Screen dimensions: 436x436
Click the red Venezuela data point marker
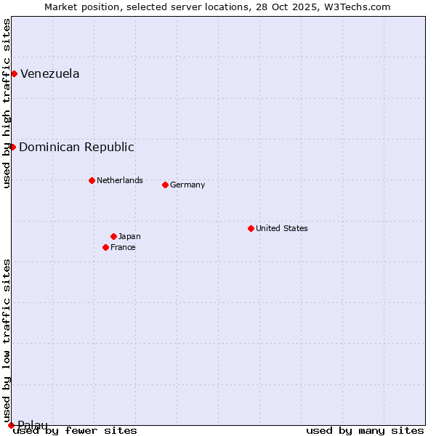14,73
